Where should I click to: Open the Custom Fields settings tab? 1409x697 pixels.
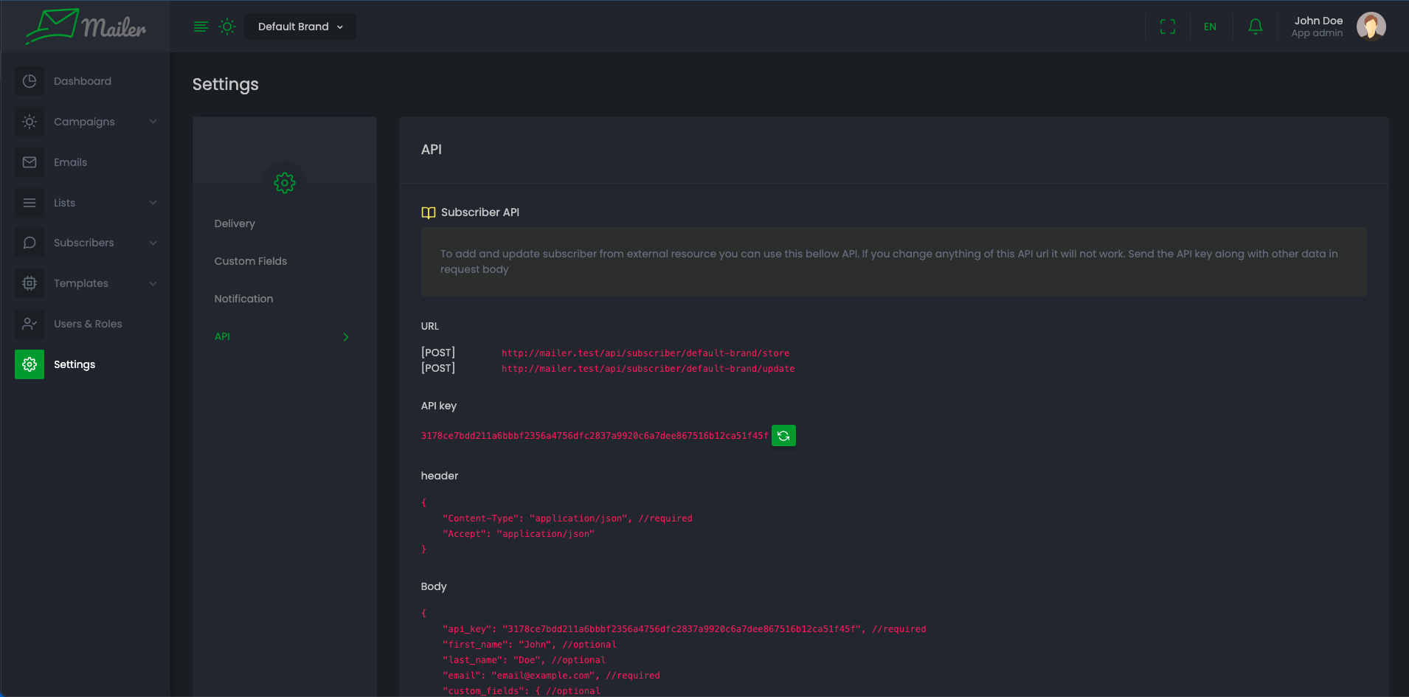[251, 261]
